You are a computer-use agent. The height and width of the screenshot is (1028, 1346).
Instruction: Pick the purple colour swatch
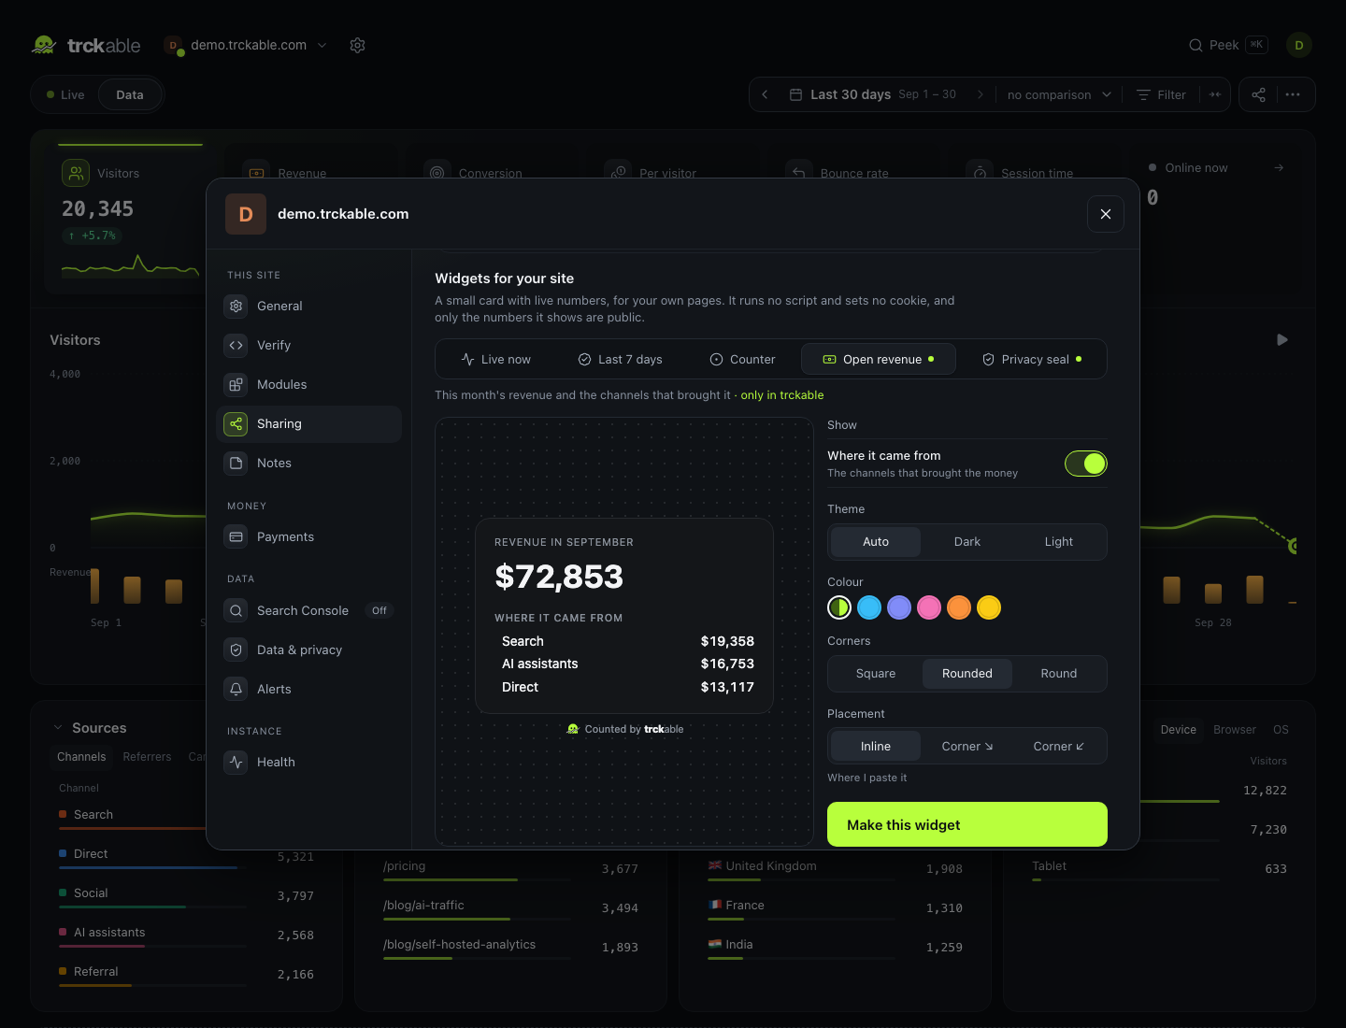point(899,607)
